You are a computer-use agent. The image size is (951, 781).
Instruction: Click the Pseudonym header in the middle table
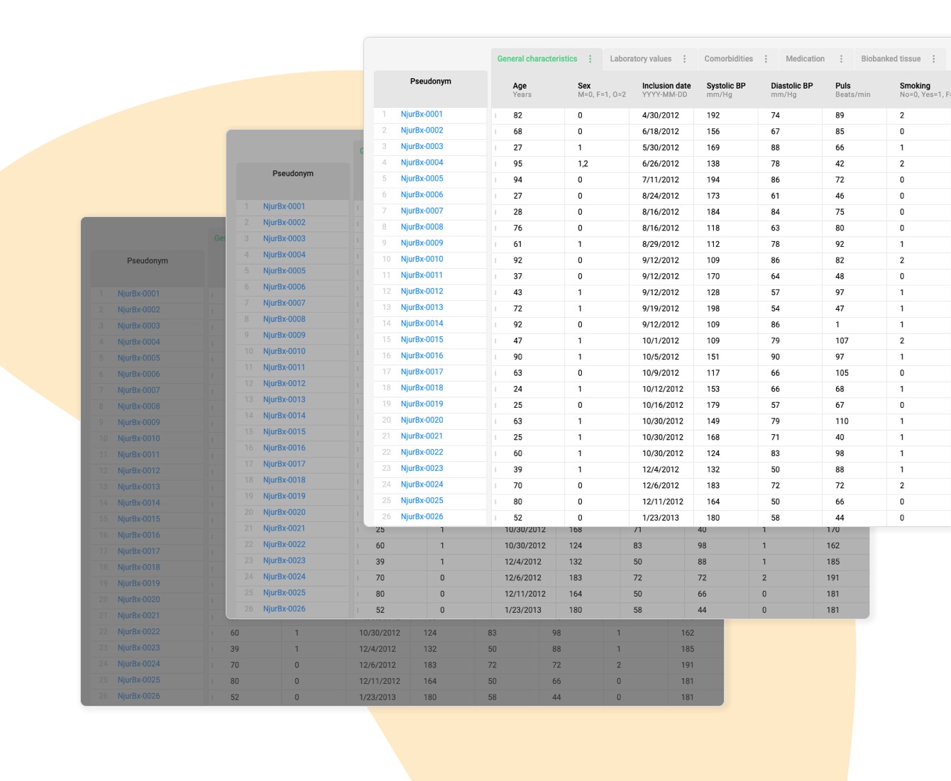point(292,173)
